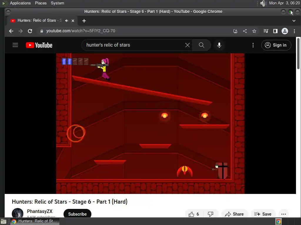Open the media controls icon in toolbar
301x225 pixels.
(x=266, y=31)
